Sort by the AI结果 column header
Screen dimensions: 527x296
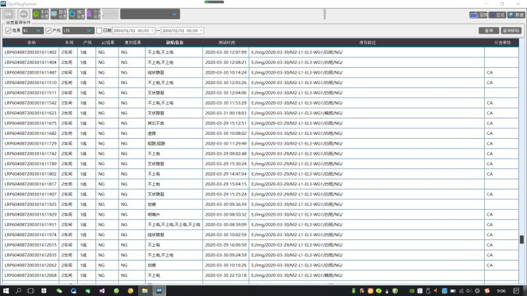(108, 43)
